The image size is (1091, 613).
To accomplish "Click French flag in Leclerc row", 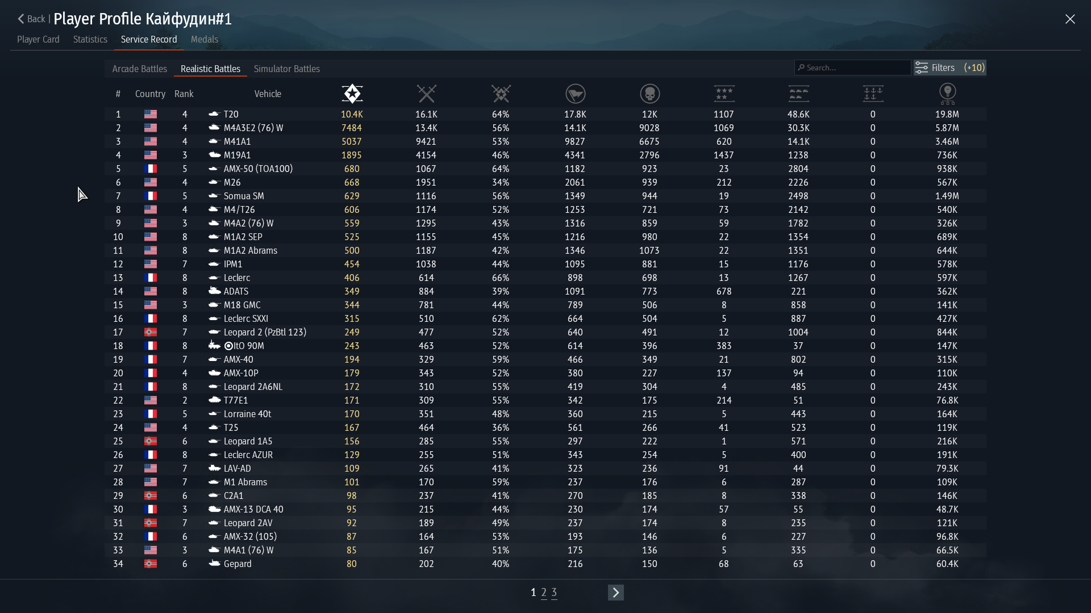I will [x=151, y=278].
